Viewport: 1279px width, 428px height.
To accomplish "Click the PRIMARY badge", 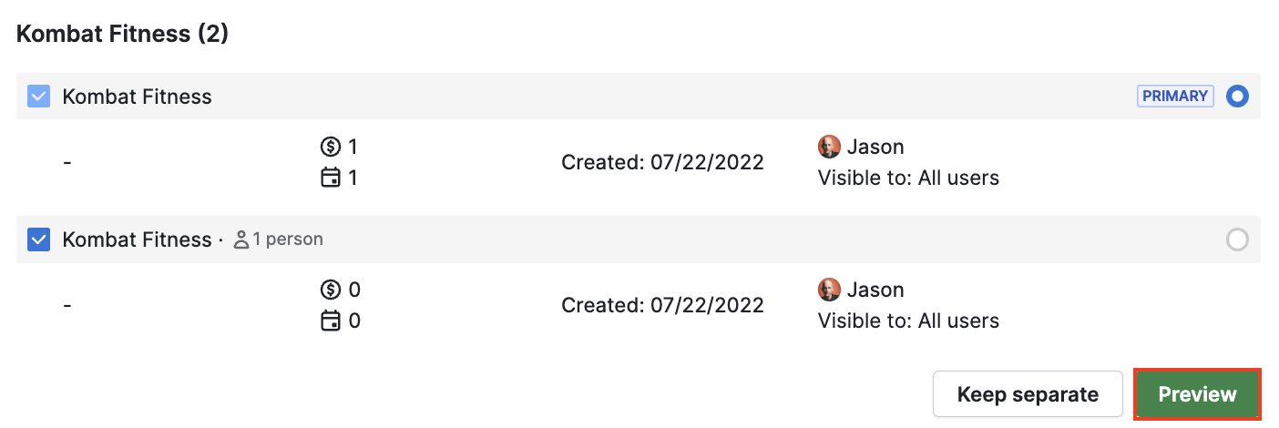I will click(x=1175, y=96).
